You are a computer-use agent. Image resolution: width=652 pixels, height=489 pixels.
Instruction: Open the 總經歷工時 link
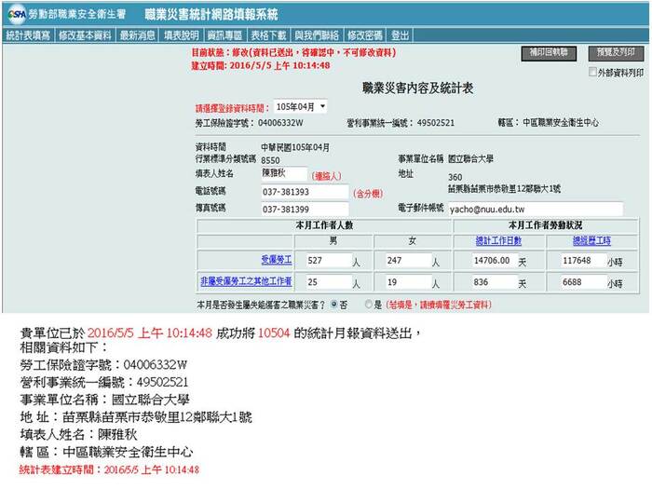pos(591,240)
